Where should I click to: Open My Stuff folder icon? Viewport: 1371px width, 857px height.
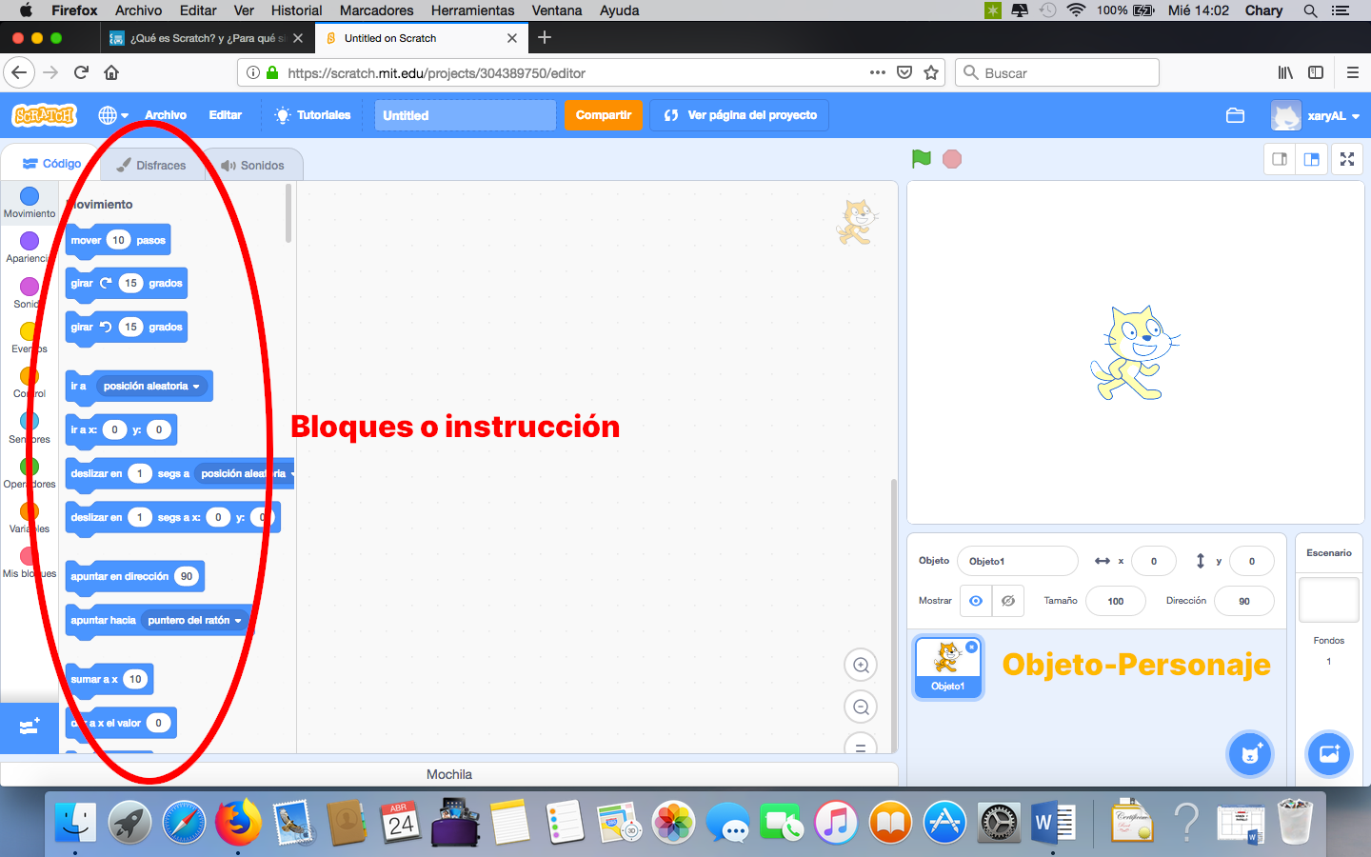click(1235, 115)
